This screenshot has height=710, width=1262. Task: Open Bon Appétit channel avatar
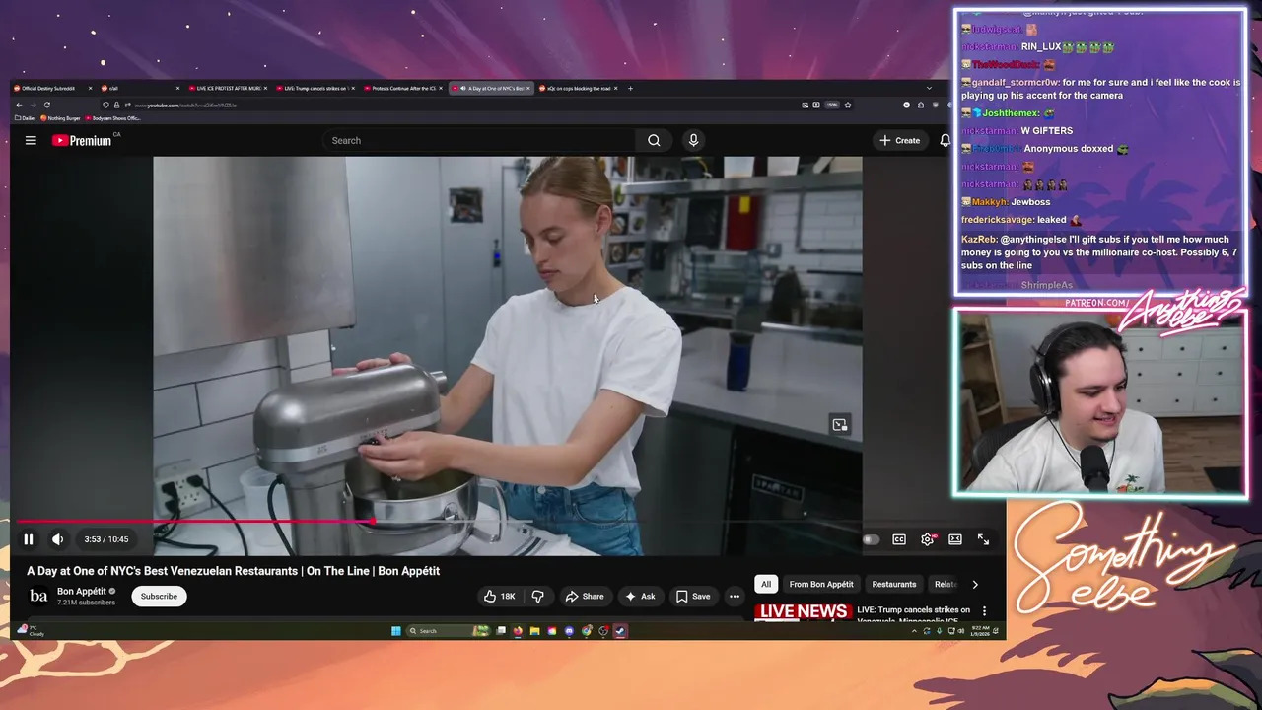click(38, 596)
